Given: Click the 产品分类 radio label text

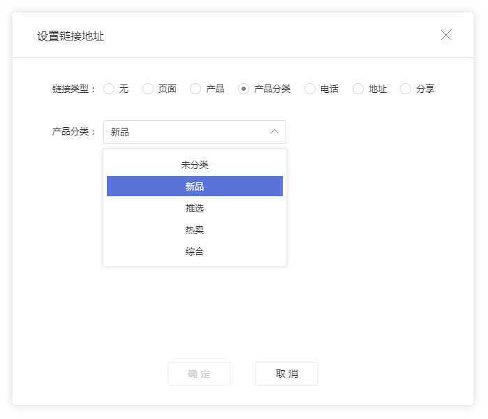Looking at the screenshot, I should tap(272, 89).
